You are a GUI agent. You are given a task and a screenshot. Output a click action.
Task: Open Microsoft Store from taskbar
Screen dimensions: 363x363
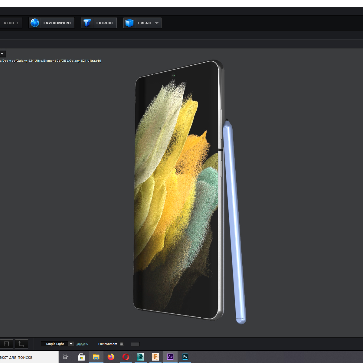(x=81, y=357)
